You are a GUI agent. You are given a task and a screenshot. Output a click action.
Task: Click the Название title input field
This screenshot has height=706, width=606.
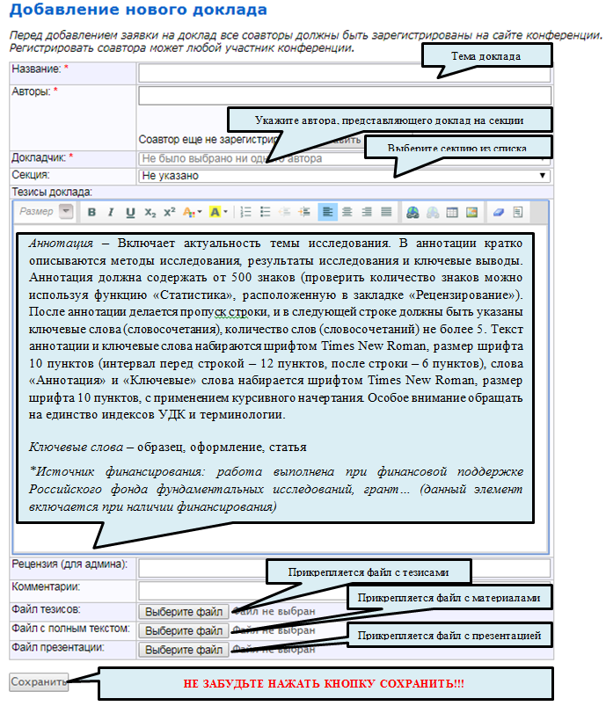pyautogui.click(x=344, y=73)
